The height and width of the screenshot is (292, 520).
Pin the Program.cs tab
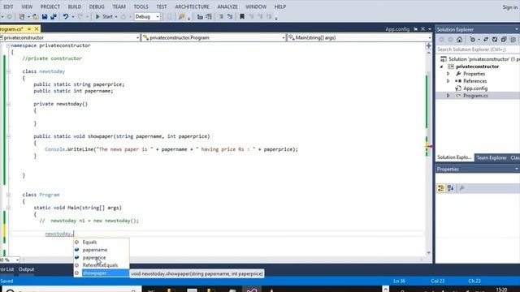tap(29, 29)
